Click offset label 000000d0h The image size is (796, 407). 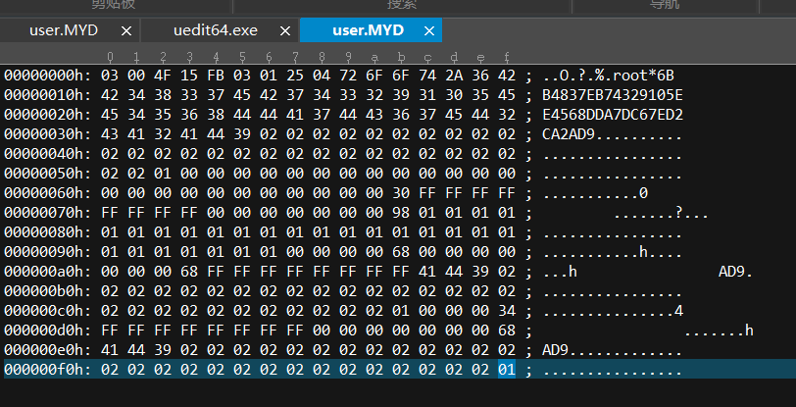tap(48, 331)
